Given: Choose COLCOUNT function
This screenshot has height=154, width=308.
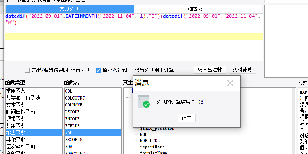Looking at the screenshot, I should coord(93,98).
